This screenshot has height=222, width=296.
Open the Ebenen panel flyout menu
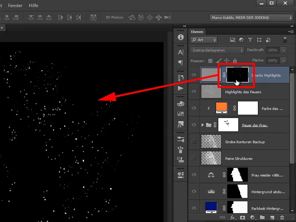tap(291, 31)
